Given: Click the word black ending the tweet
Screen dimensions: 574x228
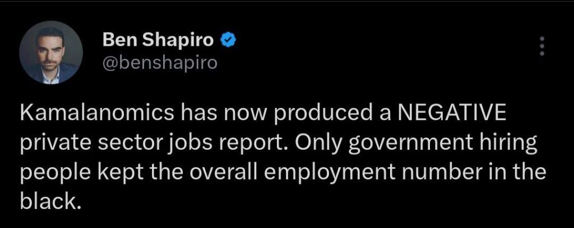Looking at the screenshot, I should tap(47, 202).
